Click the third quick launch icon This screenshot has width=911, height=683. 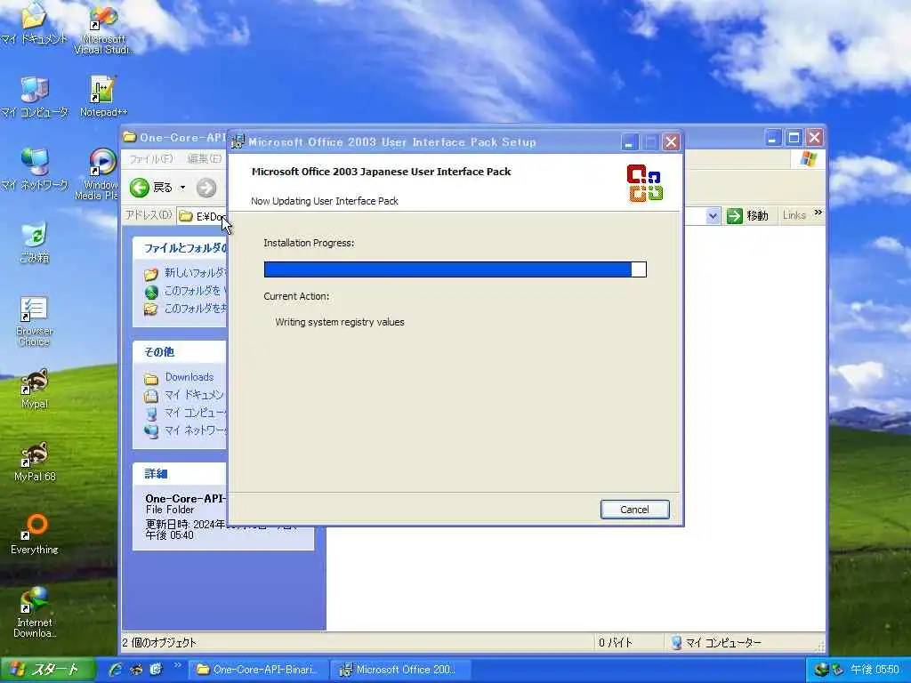coord(156,670)
